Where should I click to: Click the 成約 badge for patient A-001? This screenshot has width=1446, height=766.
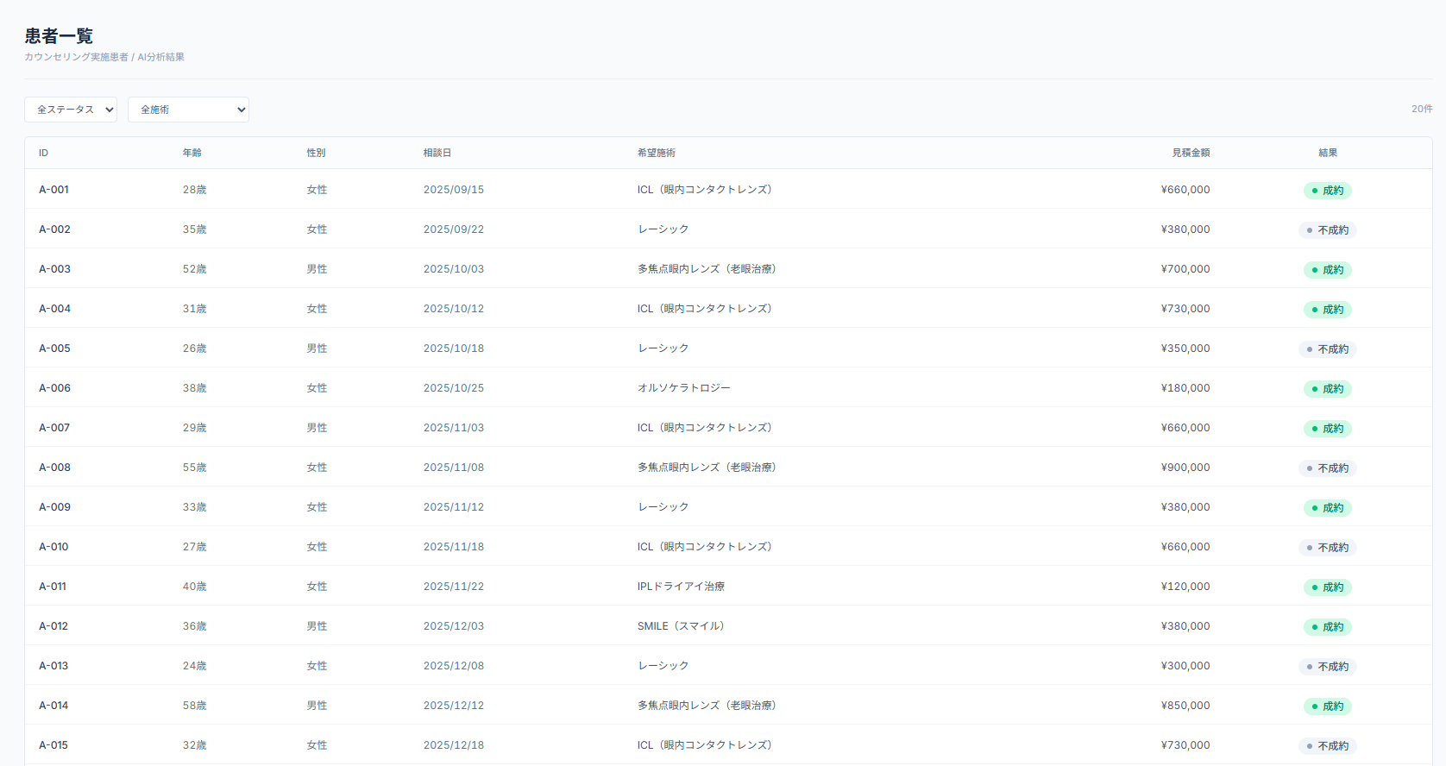click(1327, 191)
